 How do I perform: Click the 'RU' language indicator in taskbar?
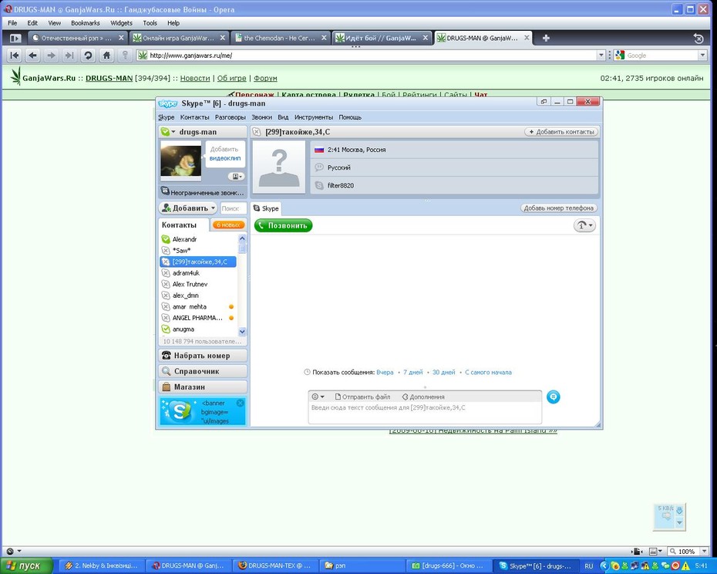588,566
